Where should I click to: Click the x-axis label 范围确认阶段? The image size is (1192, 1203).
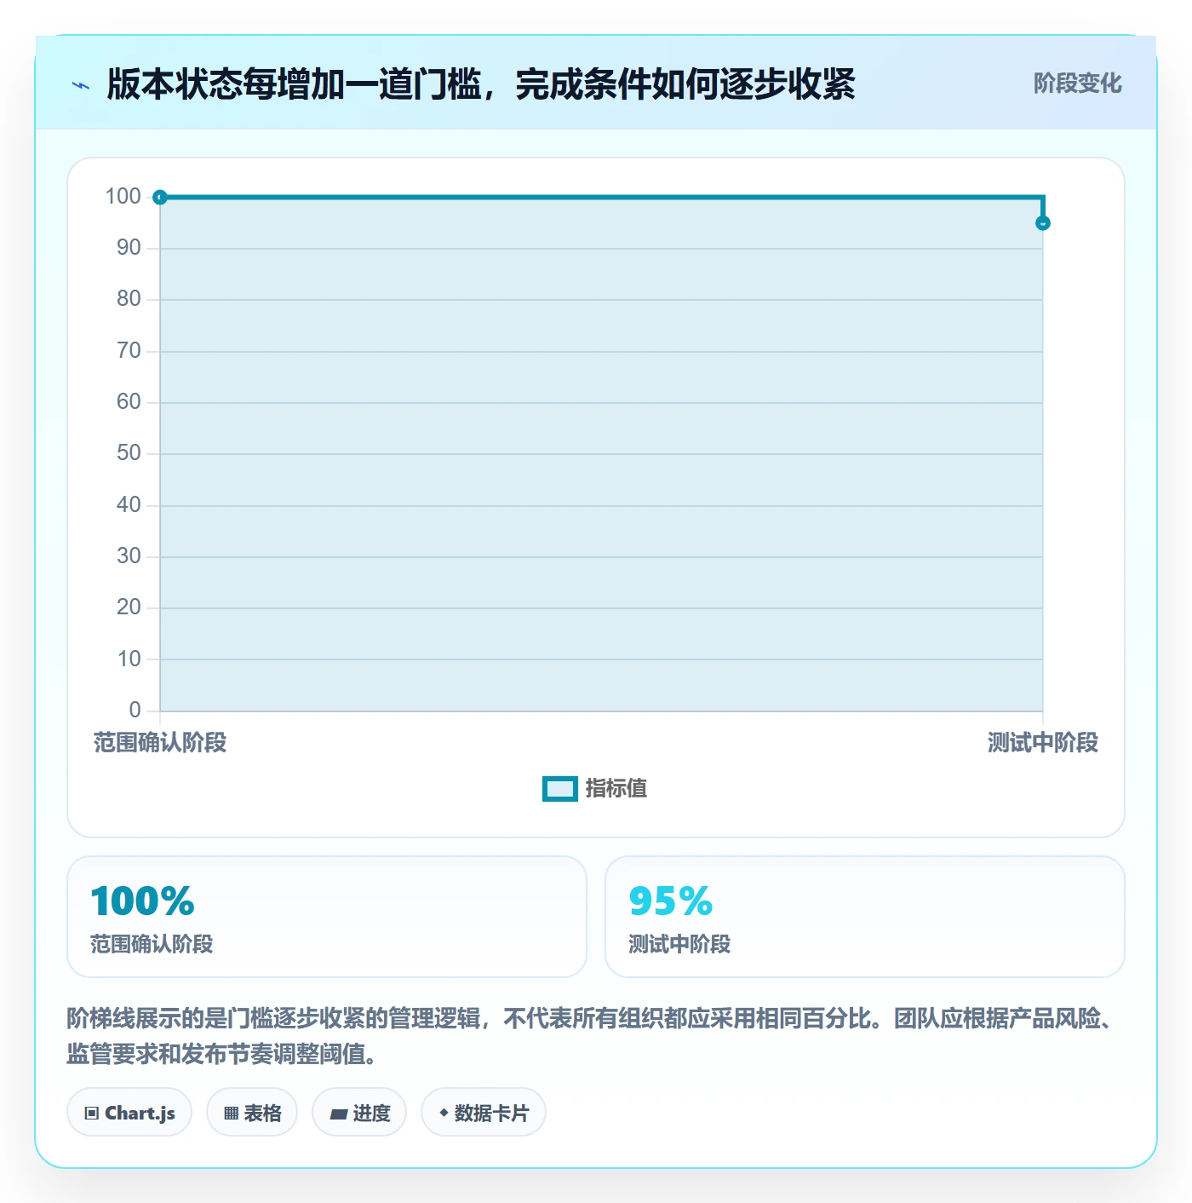point(160,743)
